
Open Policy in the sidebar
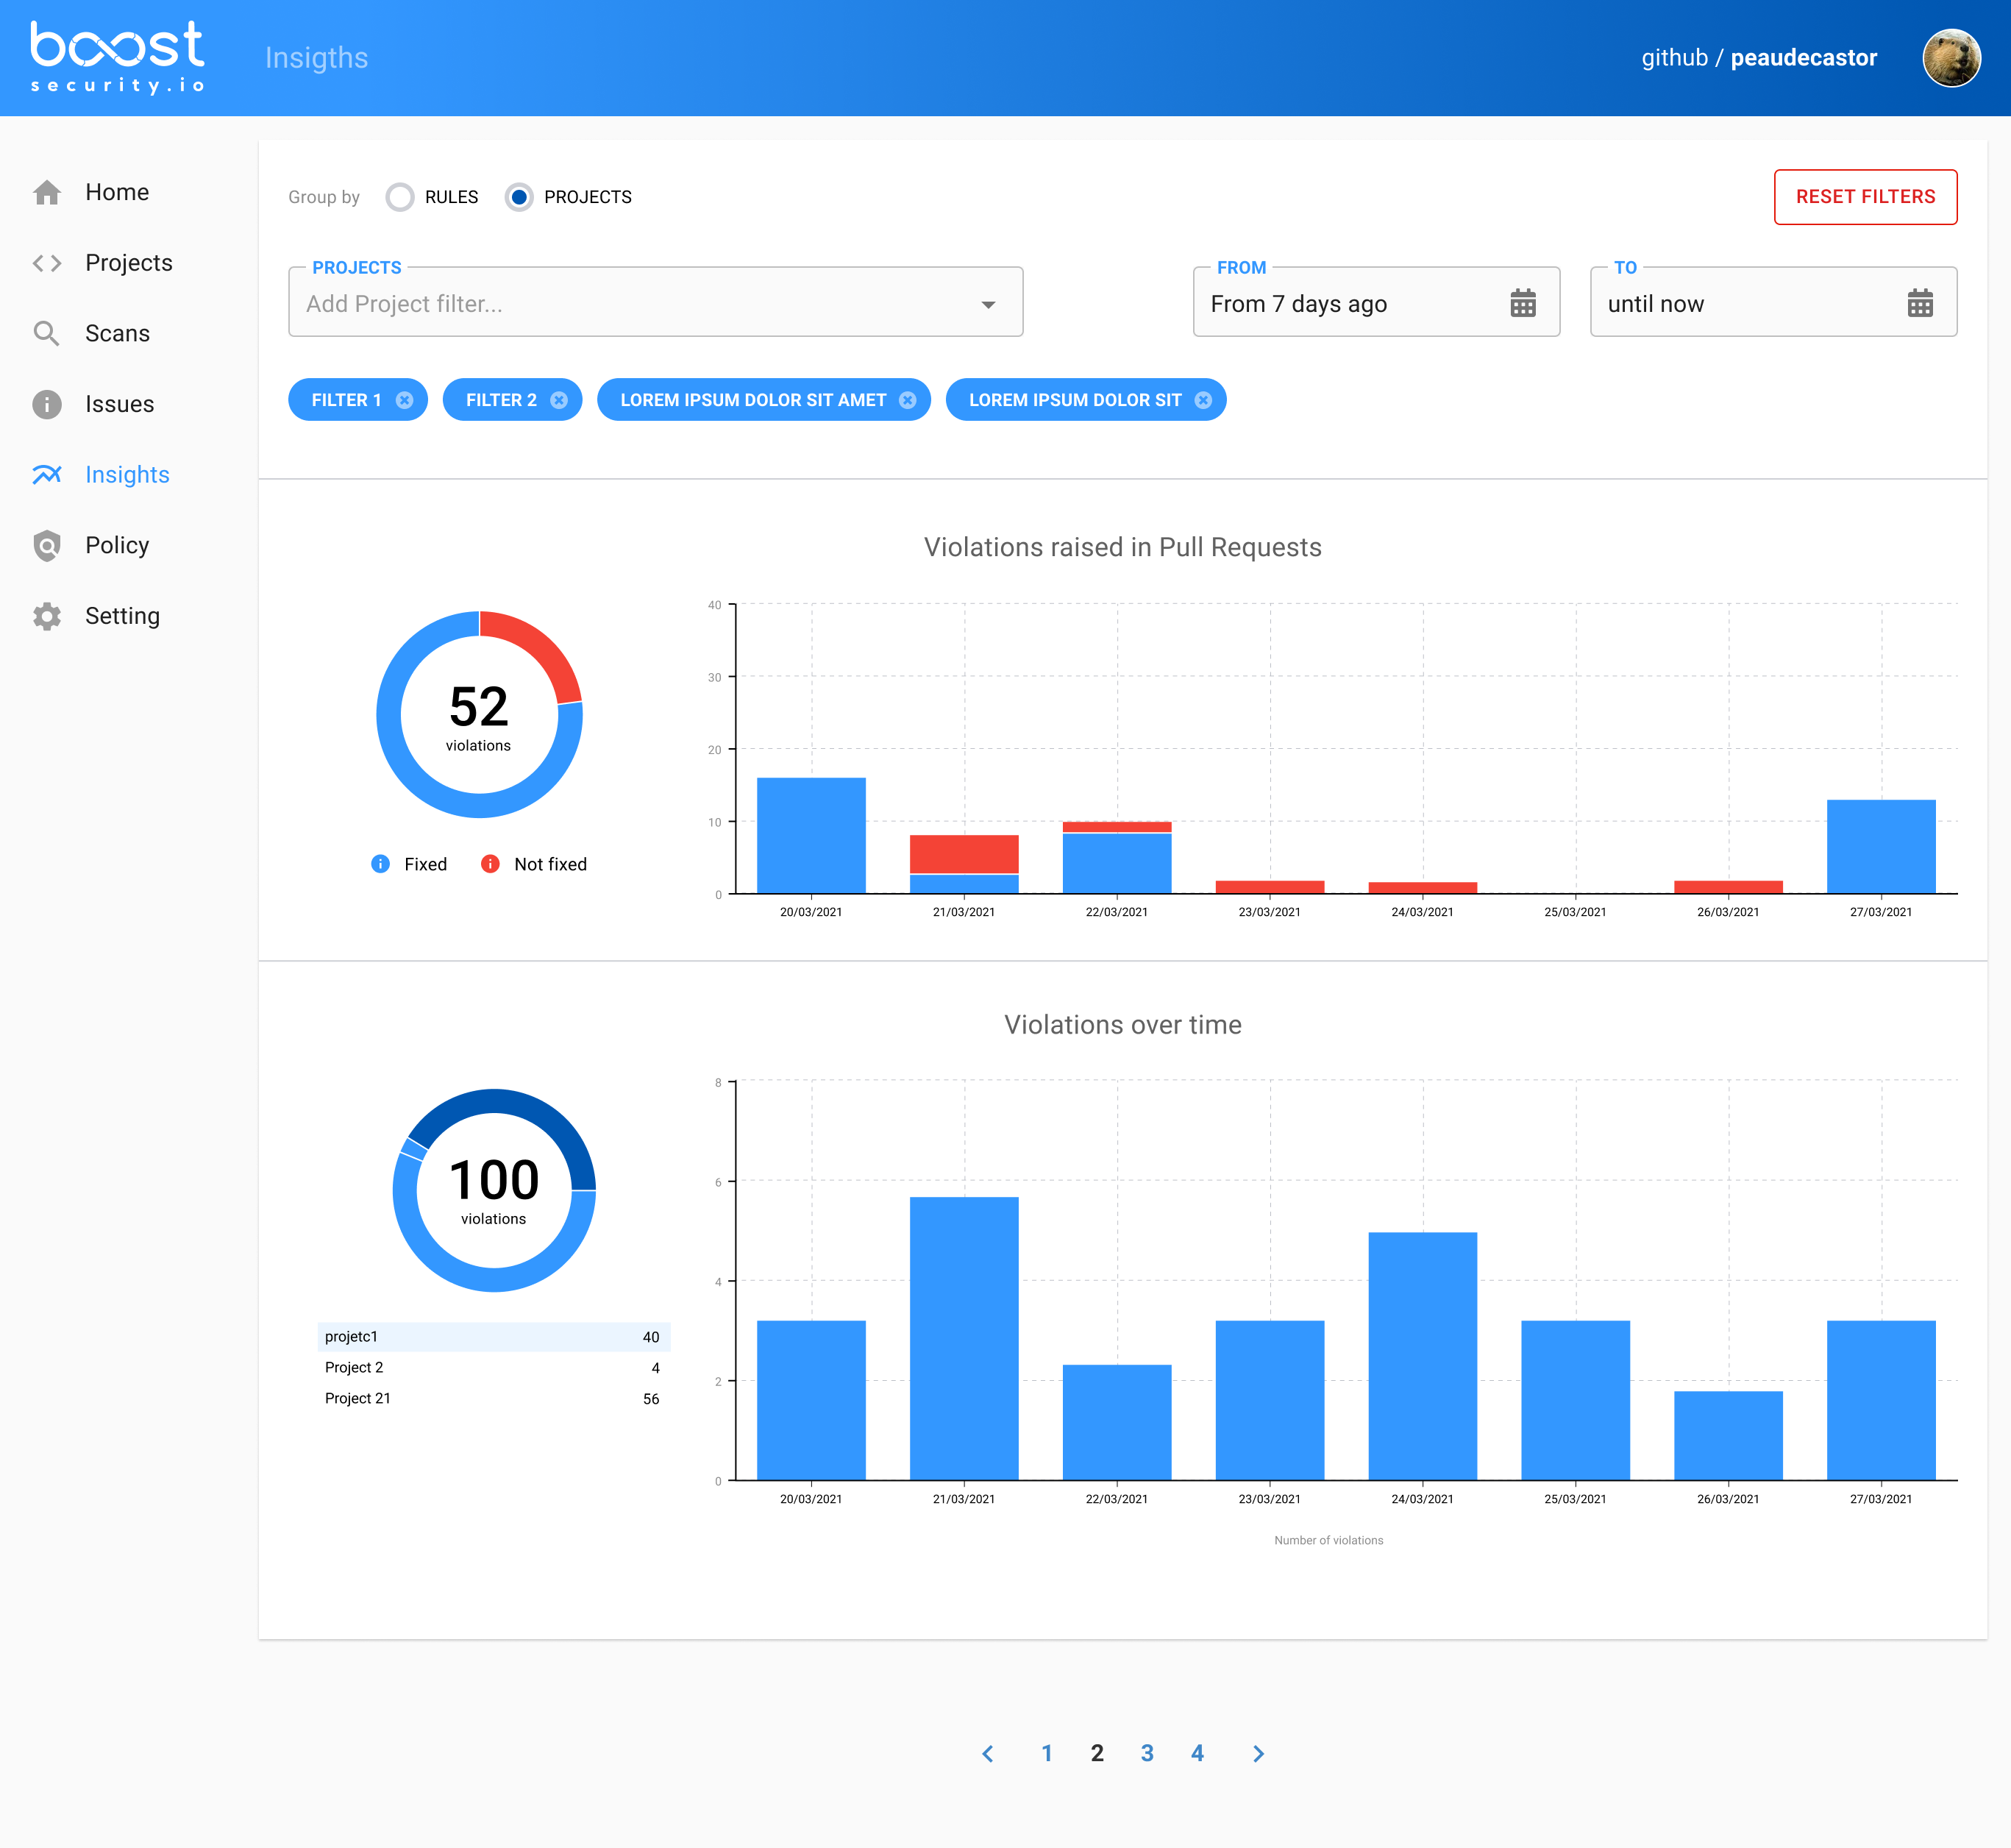click(x=117, y=545)
